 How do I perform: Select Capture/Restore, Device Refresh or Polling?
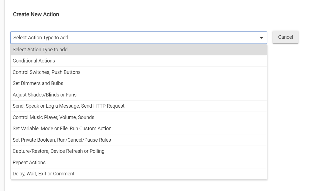click(139, 151)
